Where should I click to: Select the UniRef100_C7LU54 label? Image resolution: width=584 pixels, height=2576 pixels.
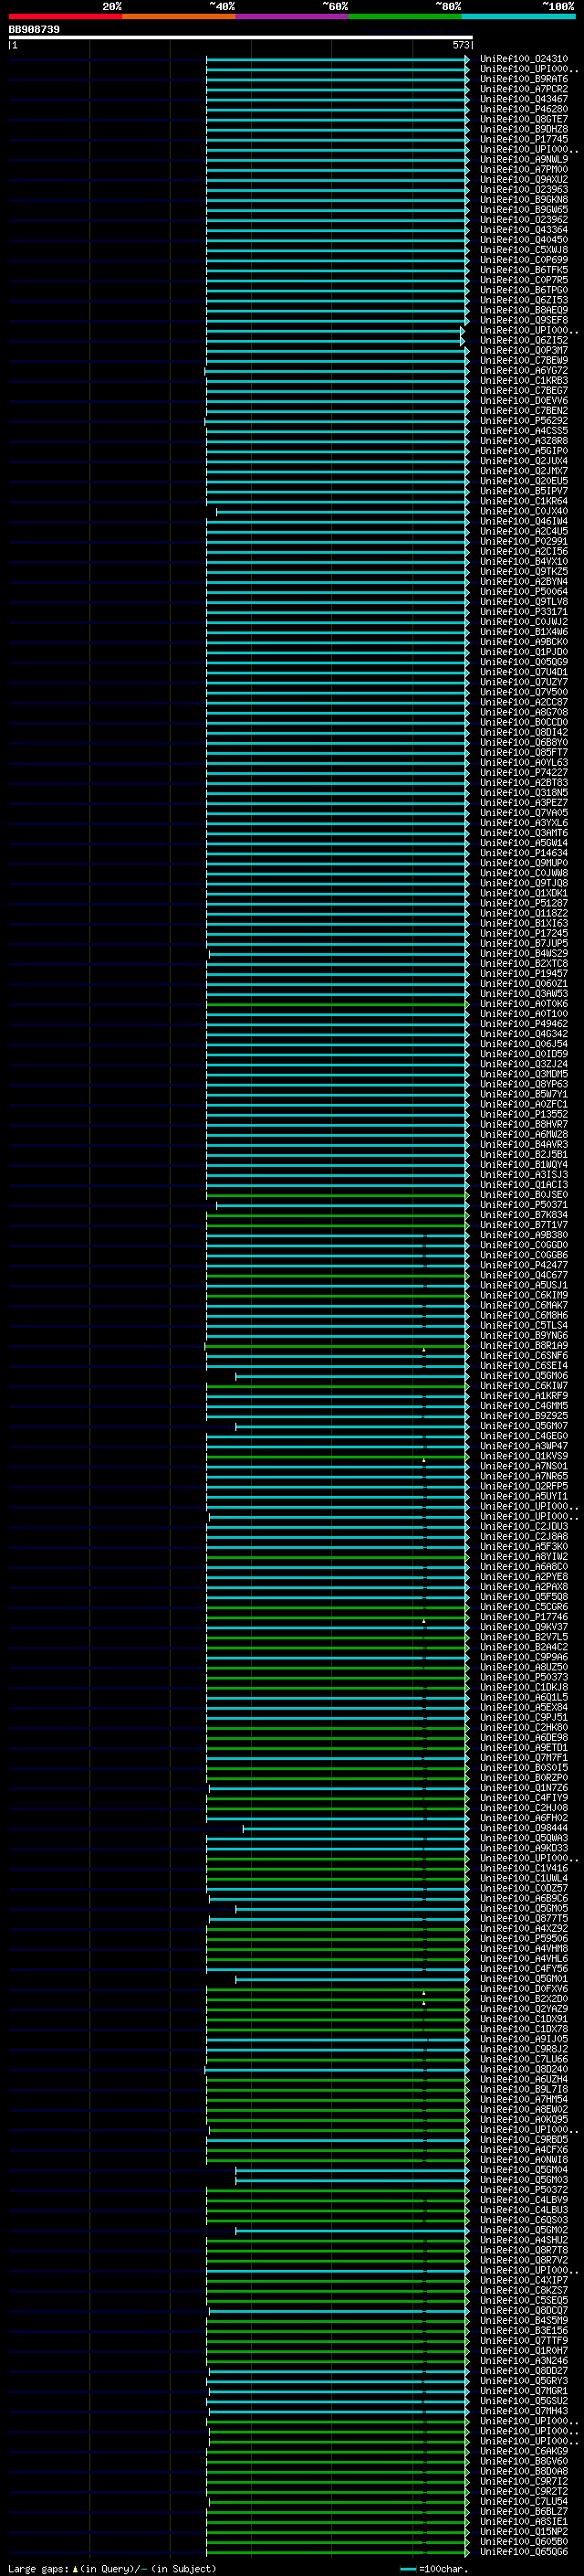pos(524,2501)
